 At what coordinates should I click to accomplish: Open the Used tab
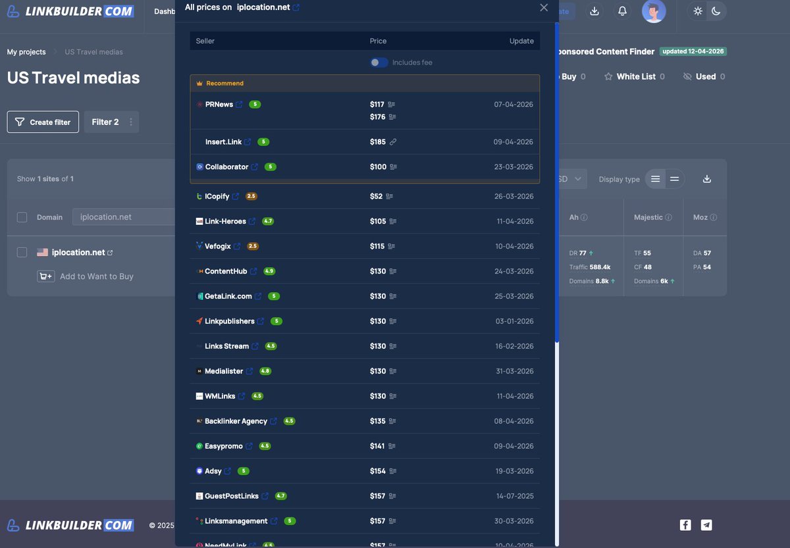coord(704,76)
